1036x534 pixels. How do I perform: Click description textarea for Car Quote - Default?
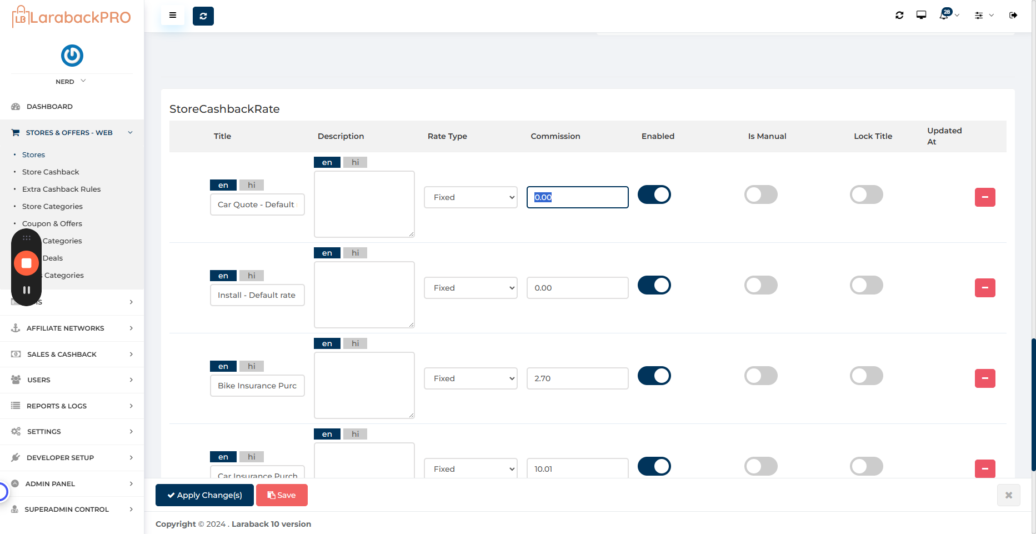tap(364, 204)
